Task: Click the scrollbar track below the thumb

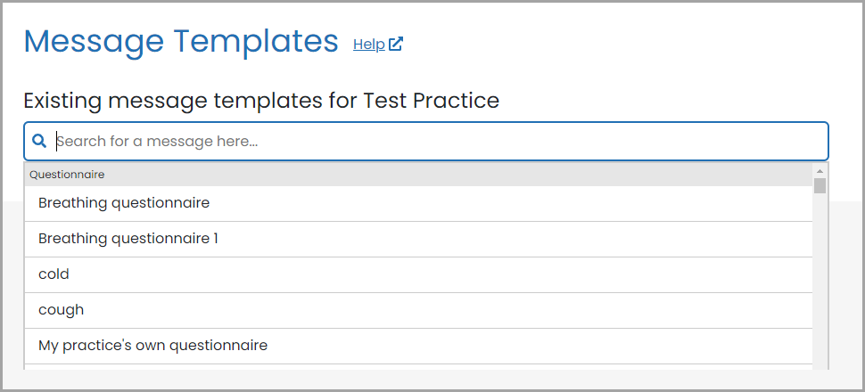Action: (820, 282)
